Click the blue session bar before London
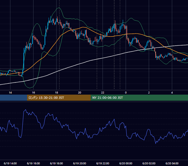This screenshot has width=188, height=166. (14, 98)
